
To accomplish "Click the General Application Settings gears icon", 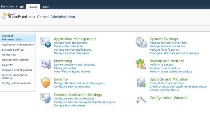I will pyautogui.click(x=46, y=98).
